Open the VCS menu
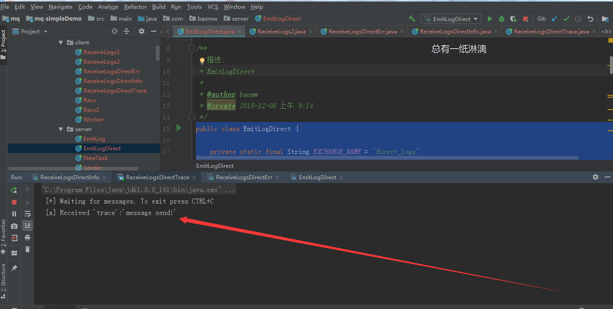 pyautogui.click(x=213, y=6)
